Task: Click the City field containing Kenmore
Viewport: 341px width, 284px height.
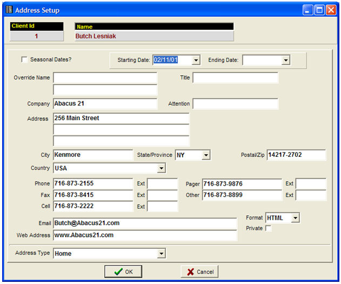Action: [x=92, y=155]
